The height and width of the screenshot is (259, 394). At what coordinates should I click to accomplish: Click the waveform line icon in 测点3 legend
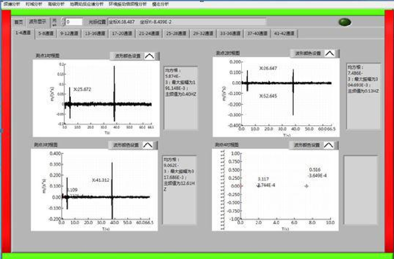(x=148, y=145)
